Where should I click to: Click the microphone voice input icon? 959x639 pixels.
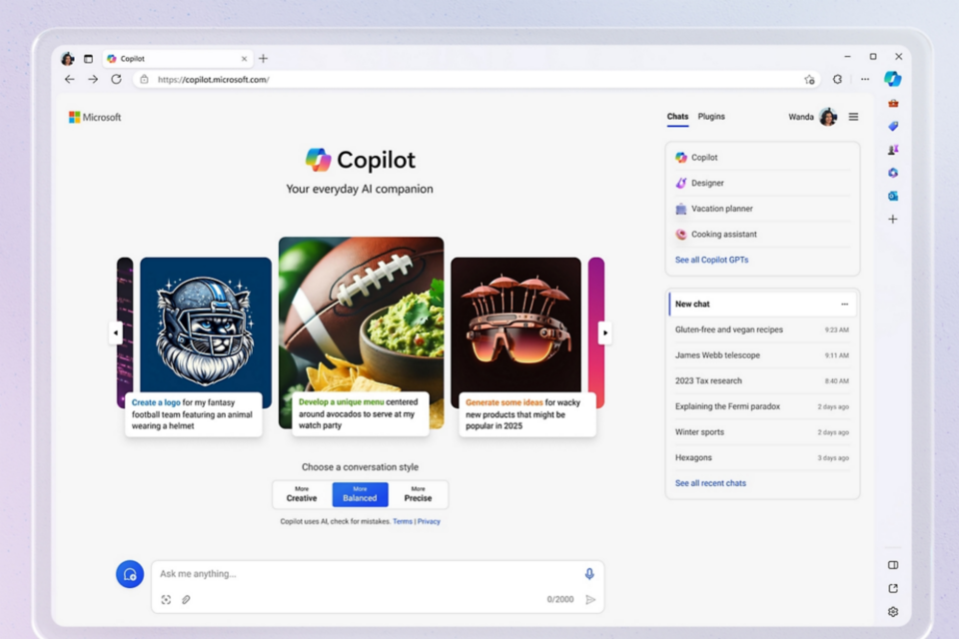click(x=589, y=574)
